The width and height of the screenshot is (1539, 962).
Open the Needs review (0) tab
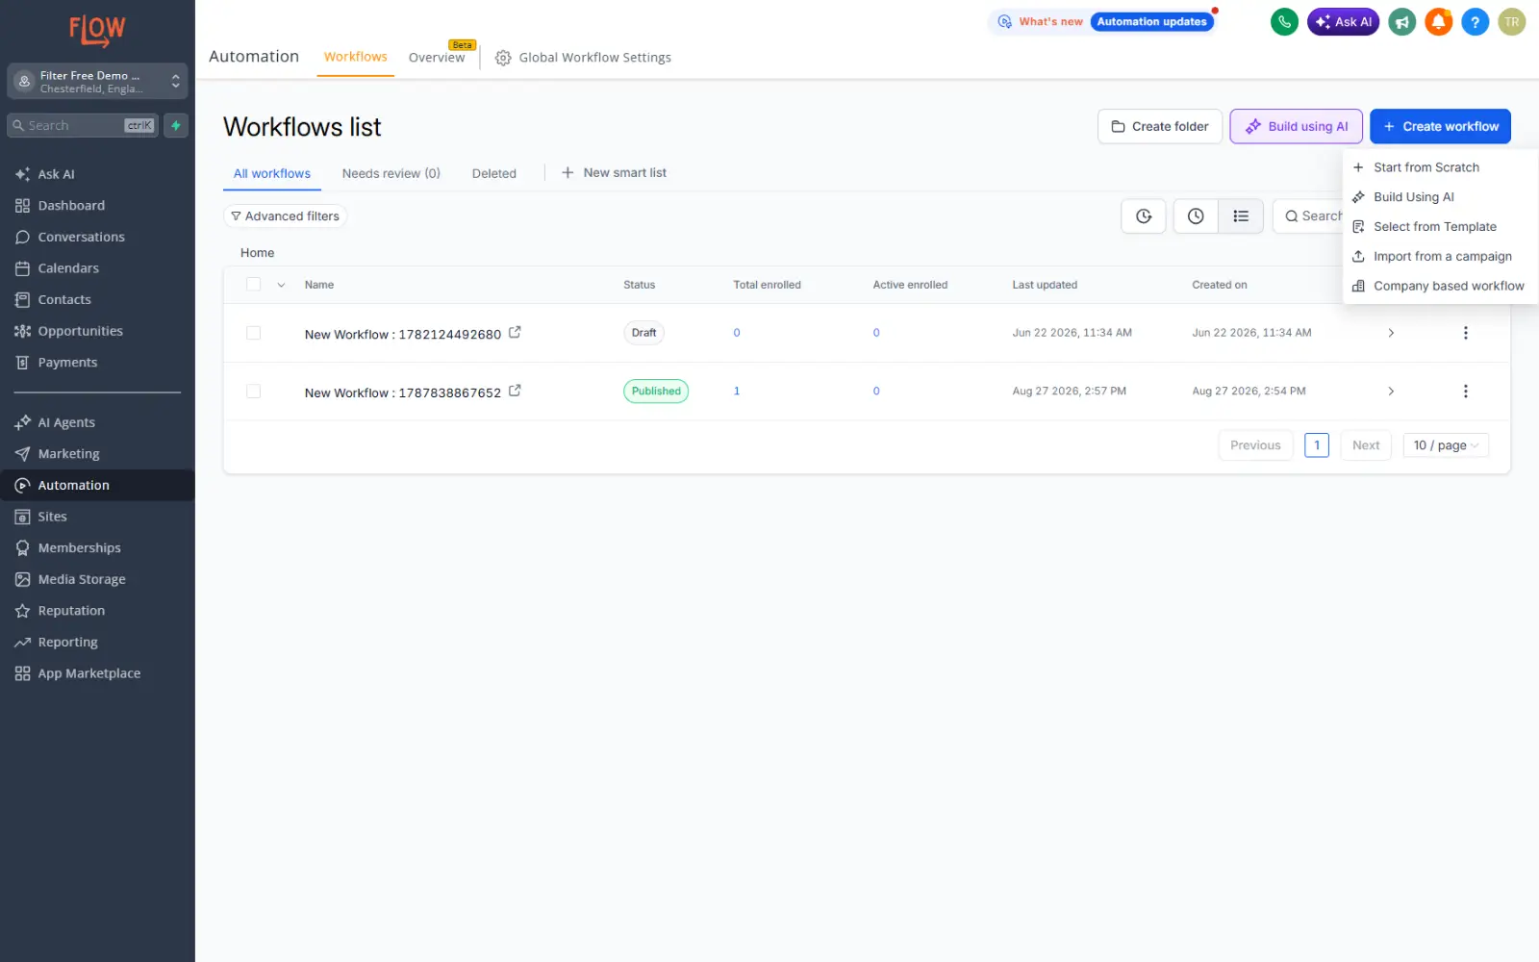391,174
